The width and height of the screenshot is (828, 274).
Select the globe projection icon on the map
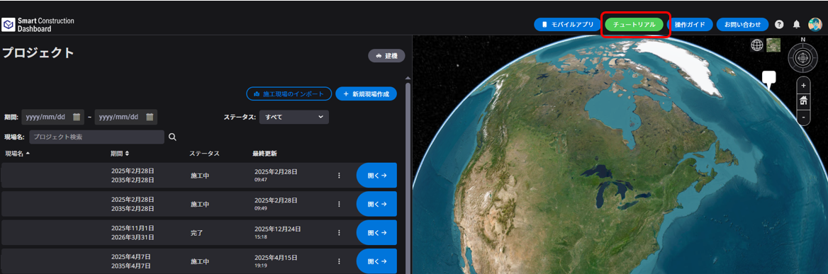click(756, 45)
